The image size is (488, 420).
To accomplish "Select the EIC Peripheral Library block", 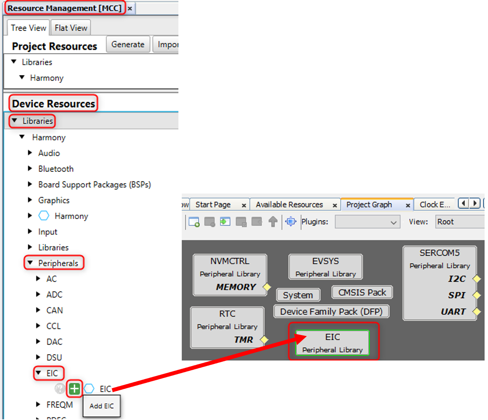I will (332, 342).
